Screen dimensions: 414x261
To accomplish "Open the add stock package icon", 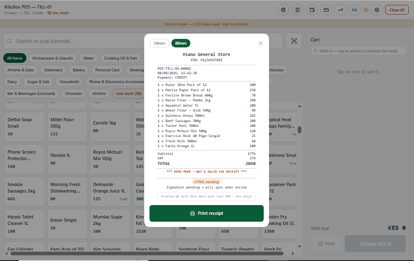I will click(283, 10).
